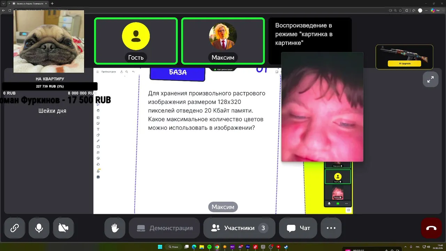Open whiteboard hamburger menu
Screen dimensions: 446x251
coord(98,72)
